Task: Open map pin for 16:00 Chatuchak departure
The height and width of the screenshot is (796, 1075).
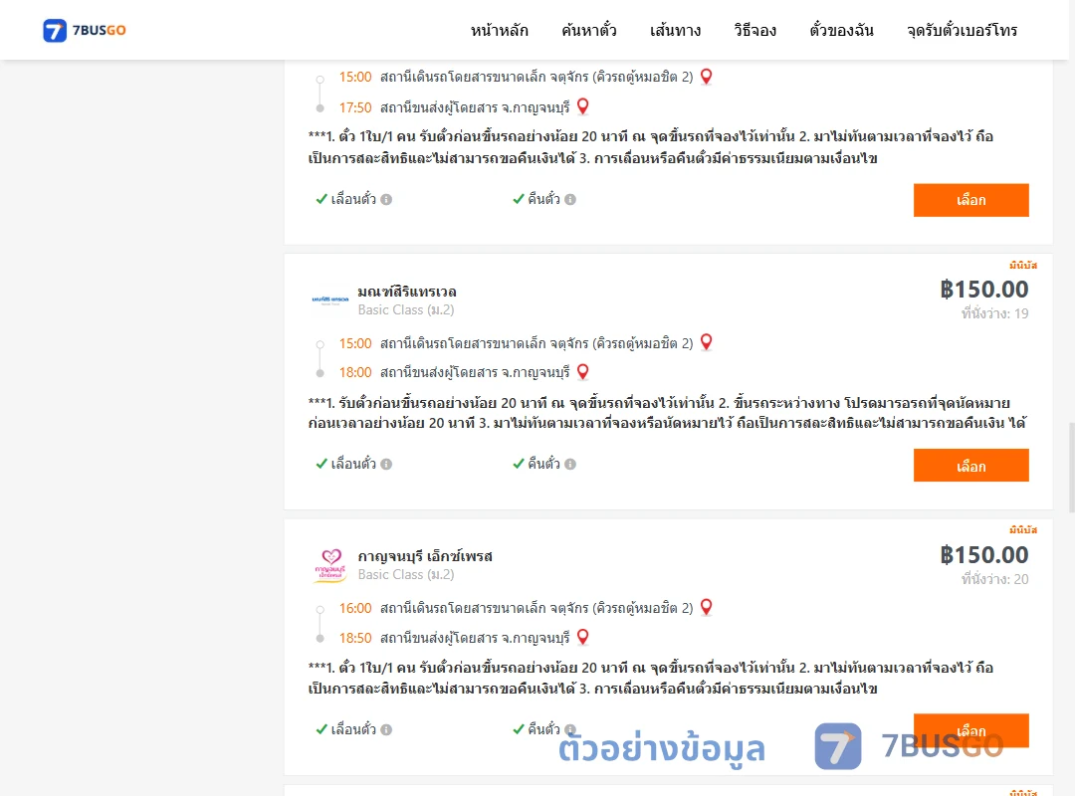Action: point(706,607)
